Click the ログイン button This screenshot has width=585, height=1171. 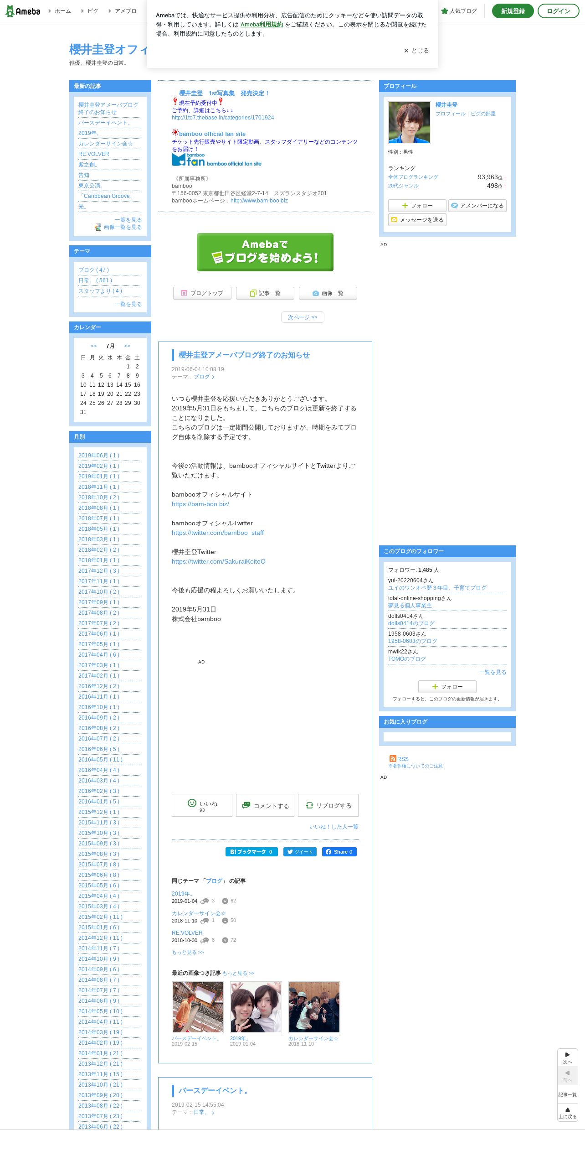(559, 11)
